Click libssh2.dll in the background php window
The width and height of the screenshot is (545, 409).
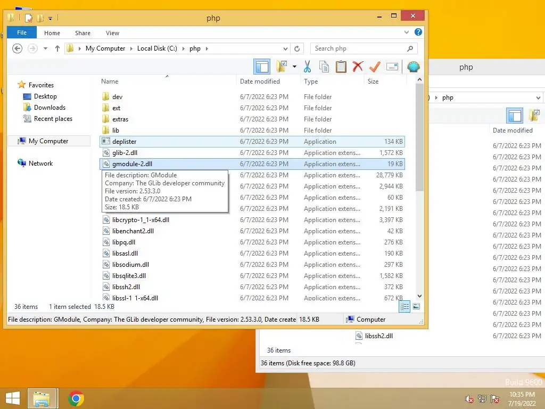[378, 336]
